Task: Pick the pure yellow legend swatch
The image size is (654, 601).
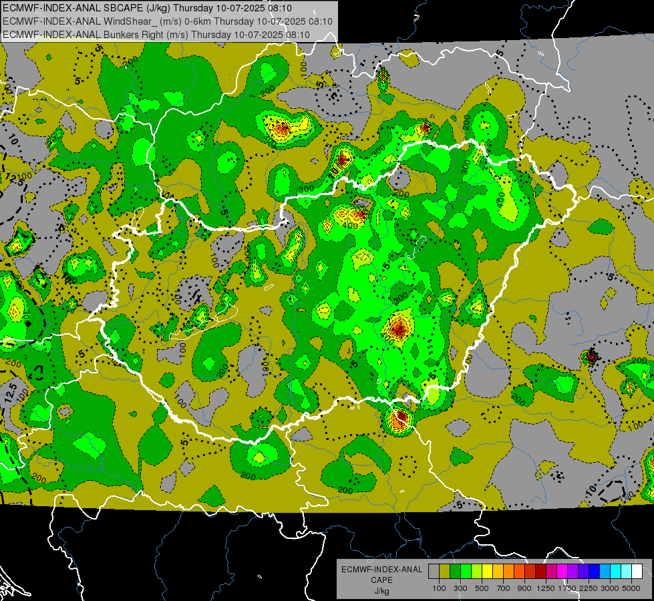Action: coord(487,572)
